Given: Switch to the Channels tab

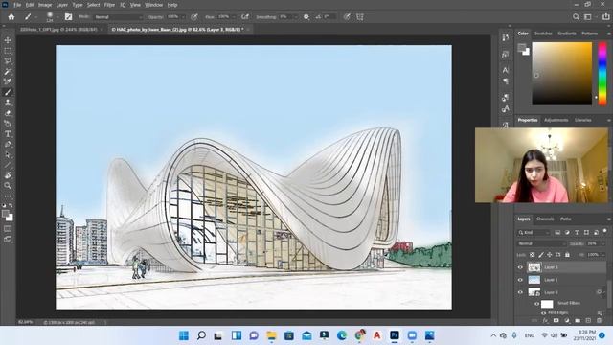Looking at the screenshot, I should point(545,219).
